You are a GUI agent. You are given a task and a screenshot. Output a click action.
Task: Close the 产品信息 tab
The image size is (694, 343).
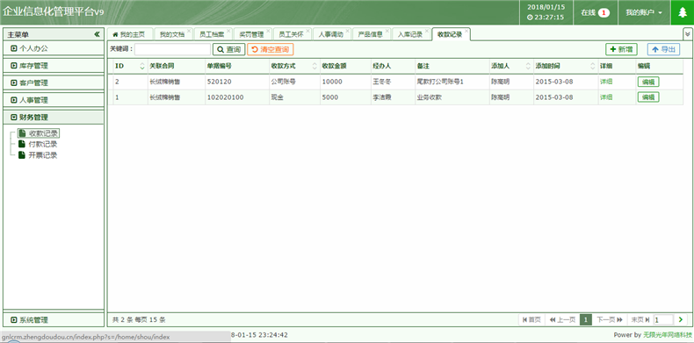coord(387,31)
